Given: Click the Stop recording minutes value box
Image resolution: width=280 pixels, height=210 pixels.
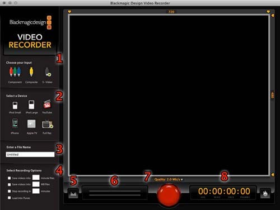Looking at the screenshot, I should click(x=36, y=191).
